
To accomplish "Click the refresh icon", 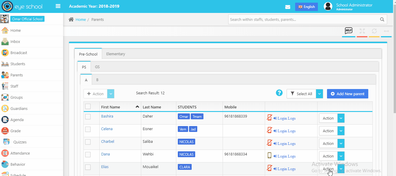I will (374, 31).
